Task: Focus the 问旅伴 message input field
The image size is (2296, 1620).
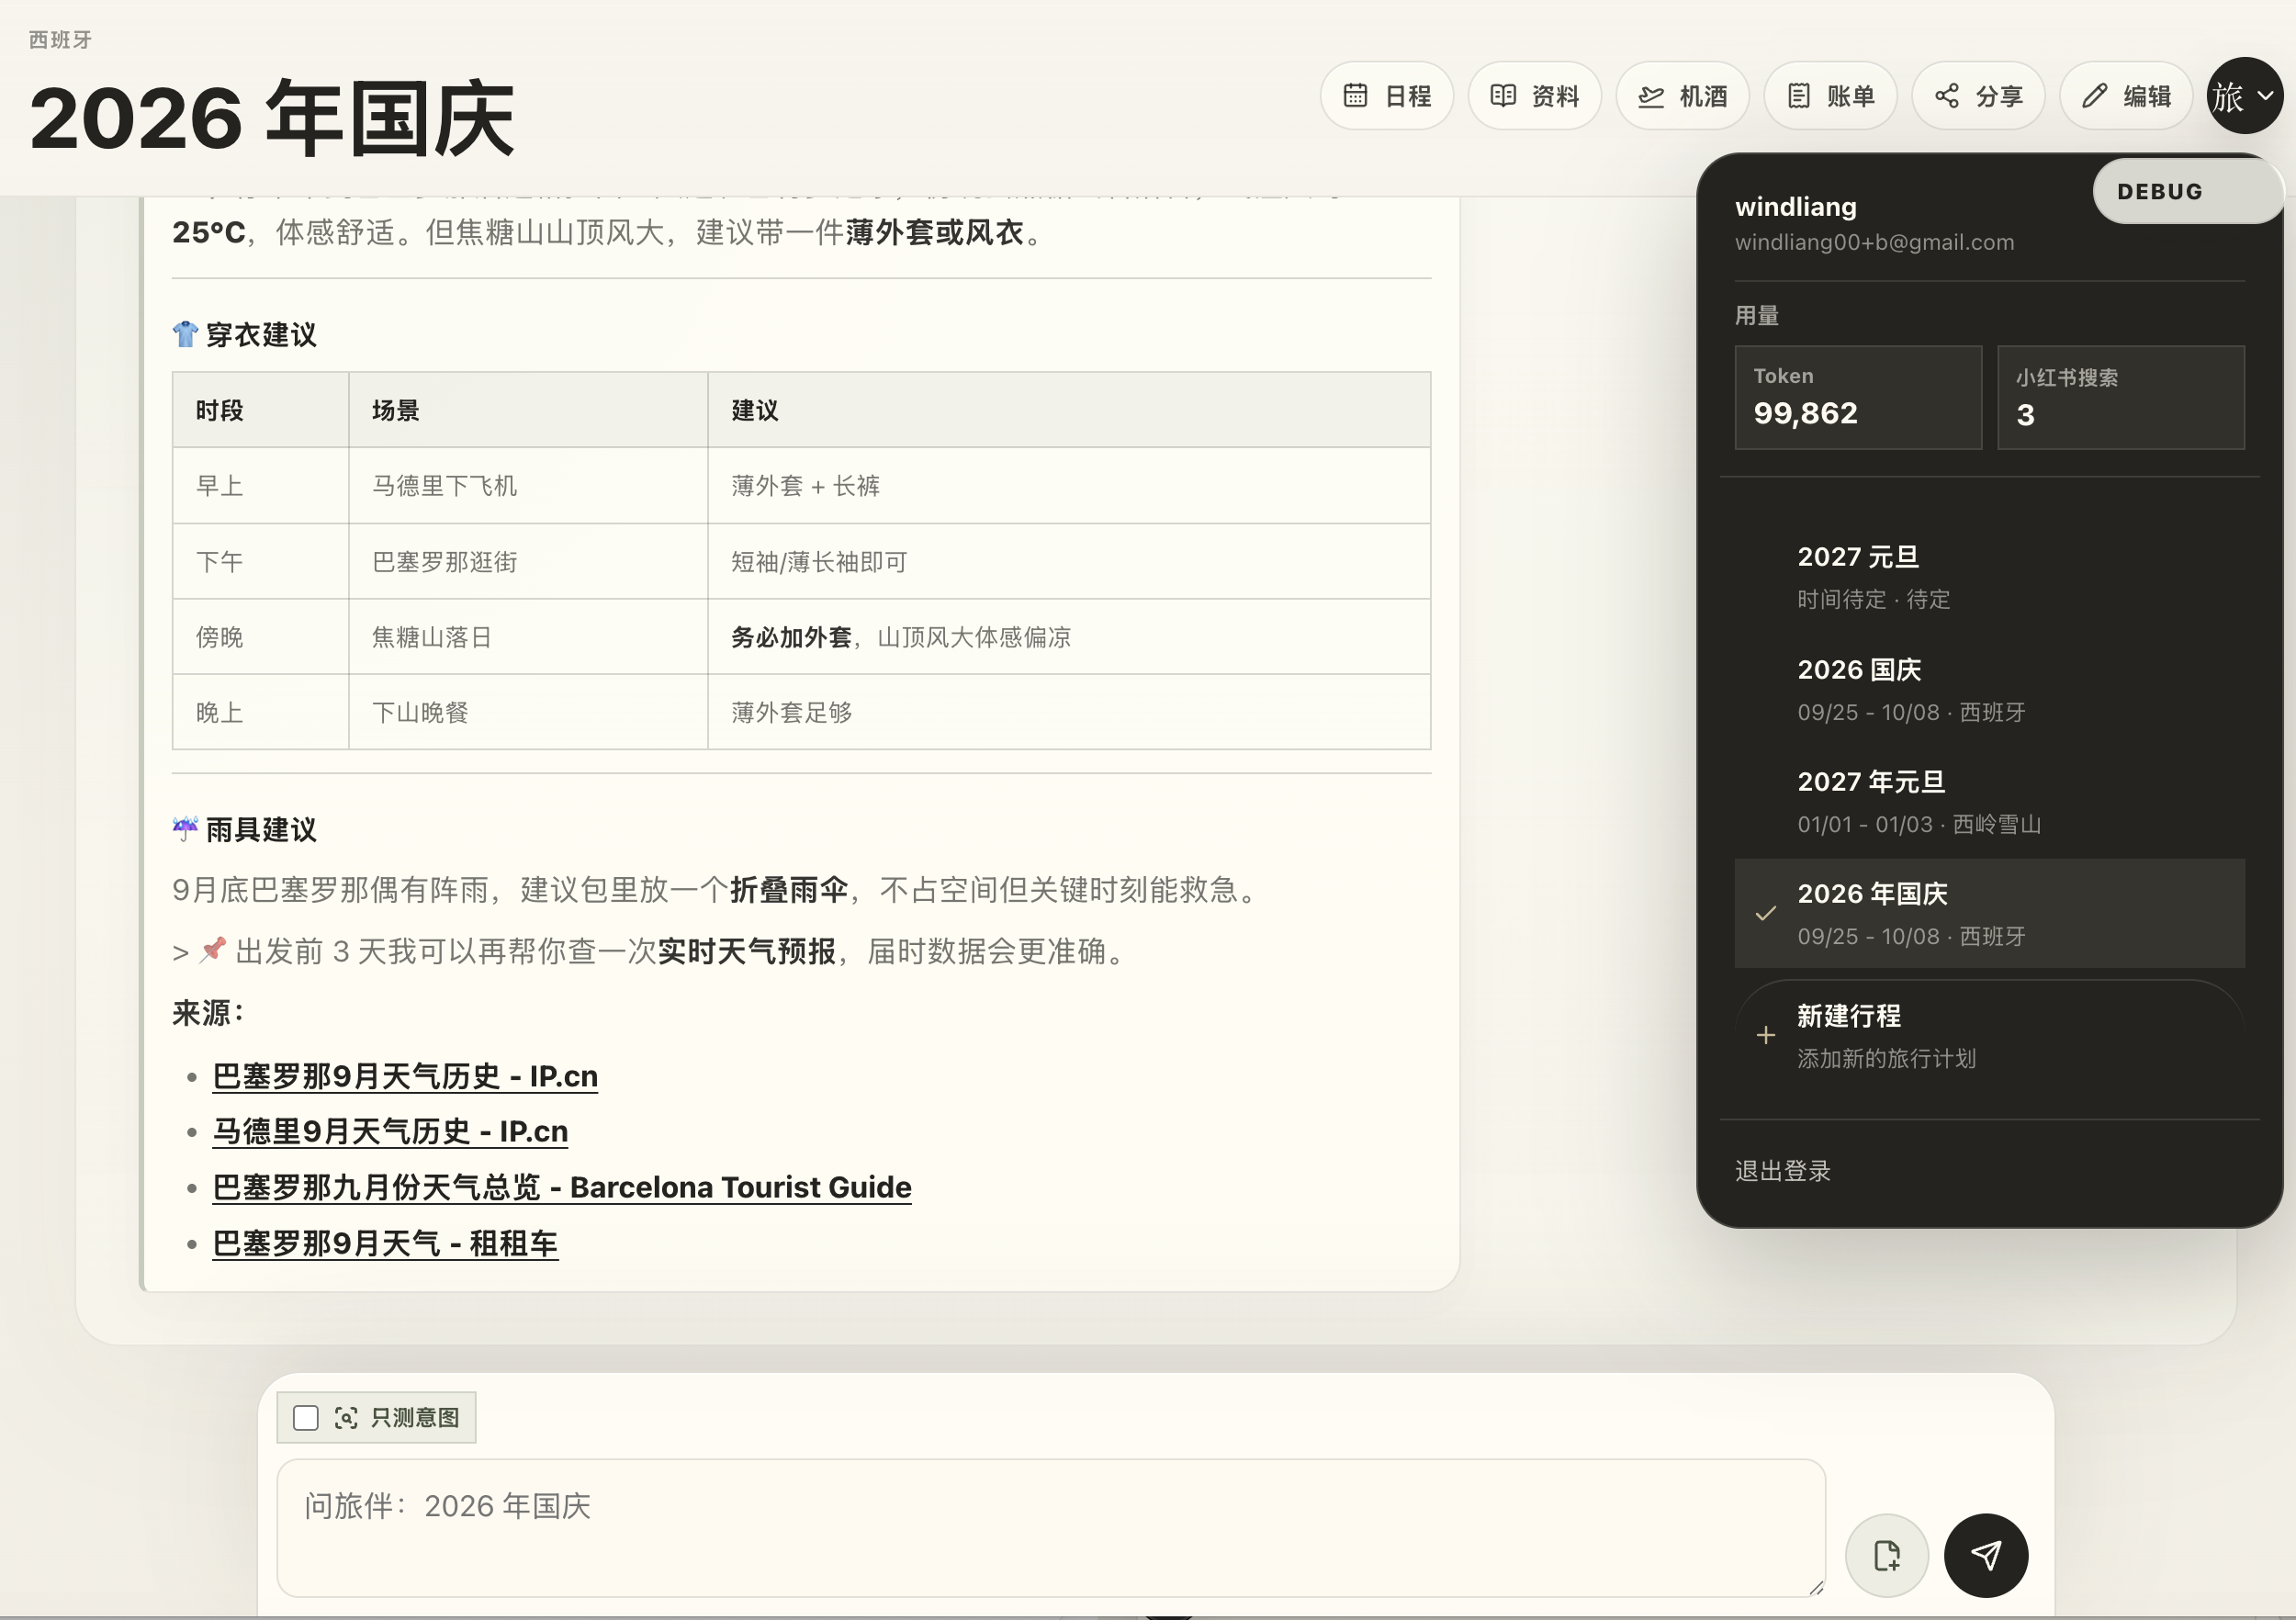Action: pyautogui.click(x=1051, y=1527)
